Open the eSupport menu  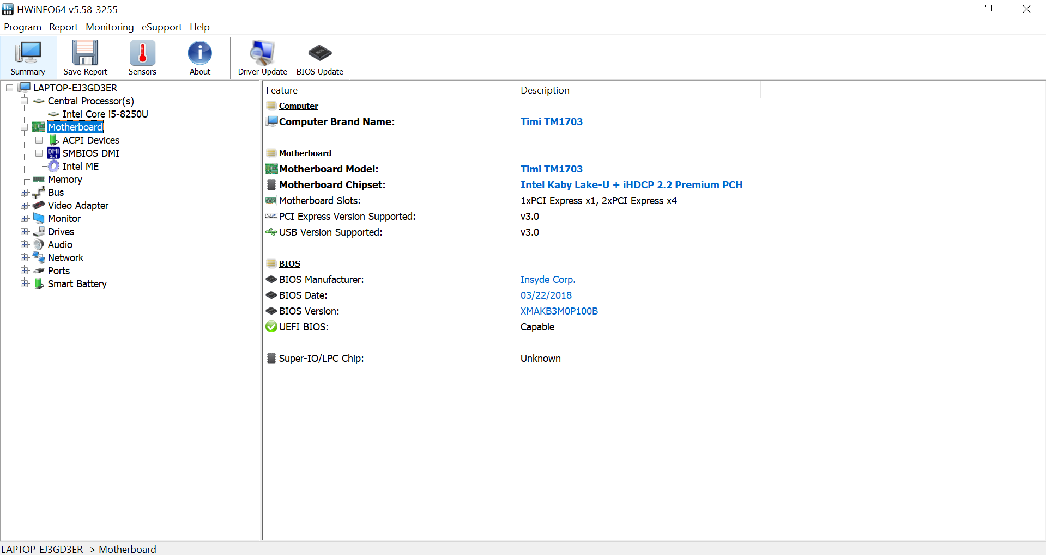pos(161,27)
